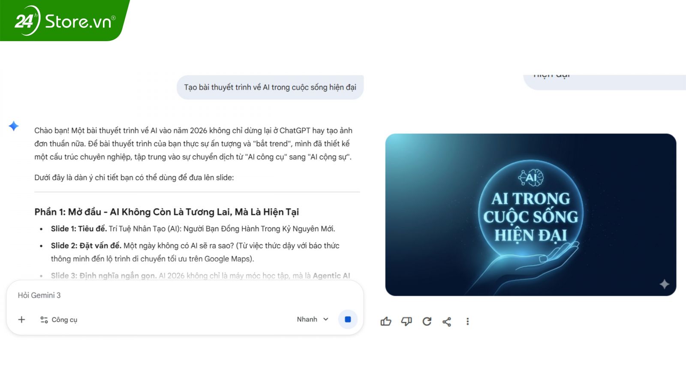686x386 pixels.
Task: Open the Công cụ tools menu
Action: [59, 320]
